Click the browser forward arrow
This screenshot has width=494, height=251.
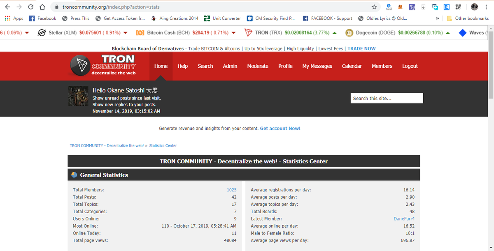tap(19, 7)
